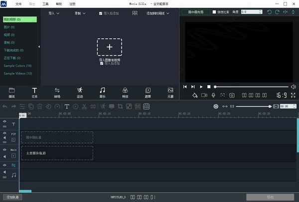Click the 画中画布局 layout button
The image size is (299, 202).
(x=195, y=11)
